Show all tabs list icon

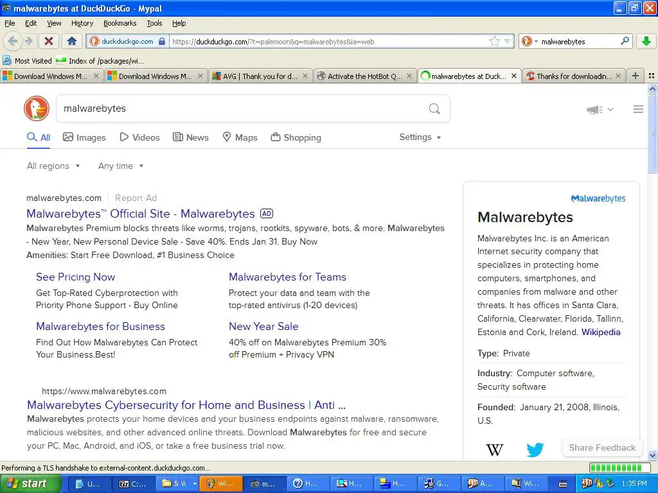652,76
